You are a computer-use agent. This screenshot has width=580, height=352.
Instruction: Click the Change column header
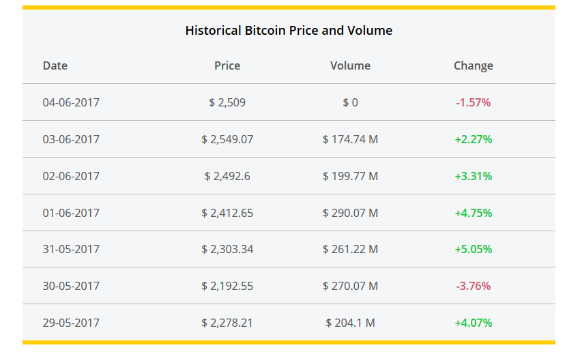coord(473,65)
